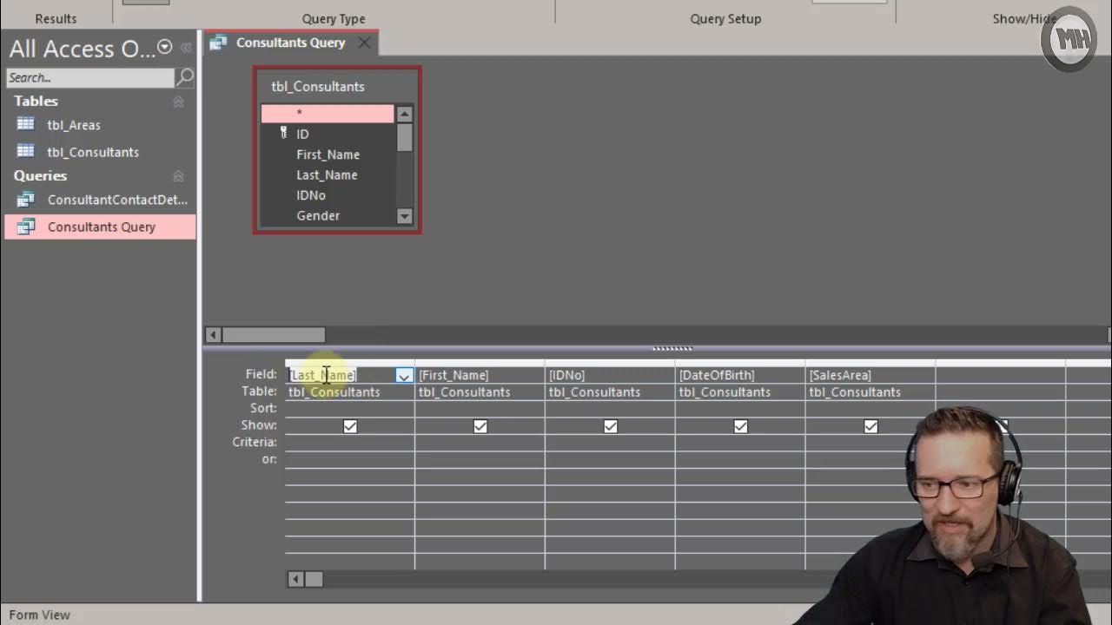This screenshot has height=625, width=1112.
Task: Click the ConsultantContactDet... query icon
Action: pyautogui.click(x=25, y=200)
